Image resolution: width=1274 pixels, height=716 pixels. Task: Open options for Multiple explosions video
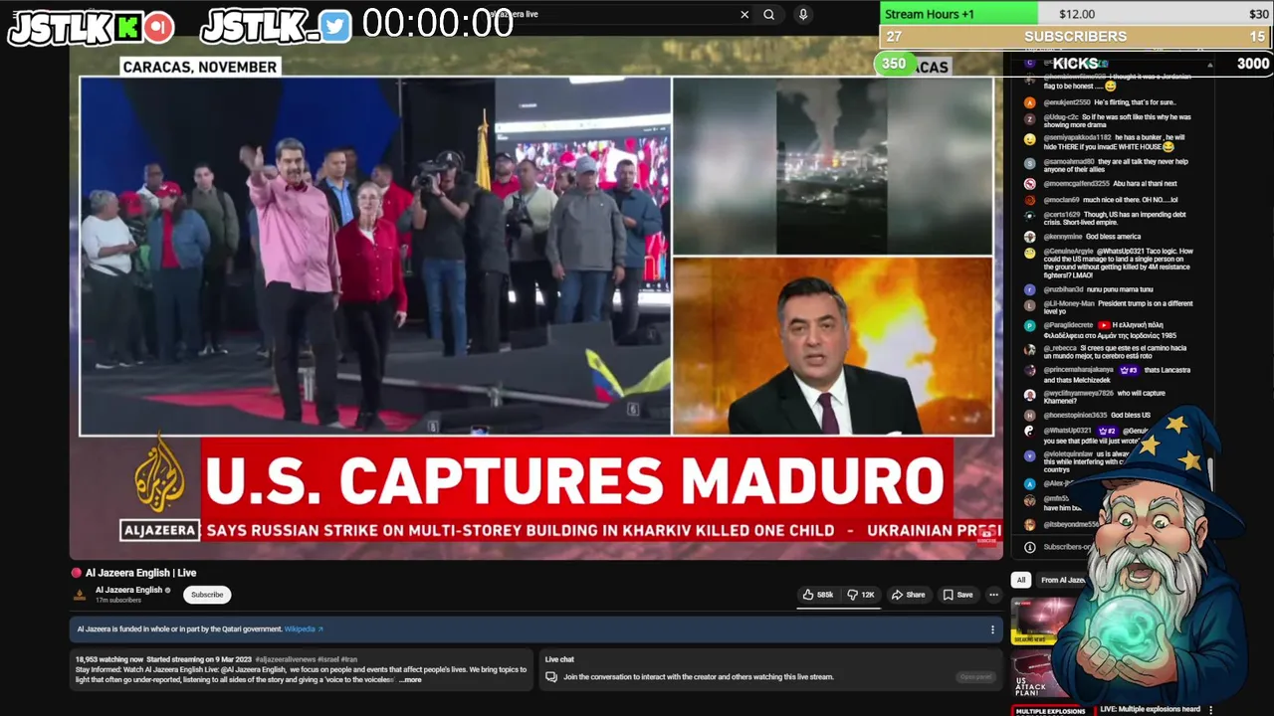(1210, 710)
